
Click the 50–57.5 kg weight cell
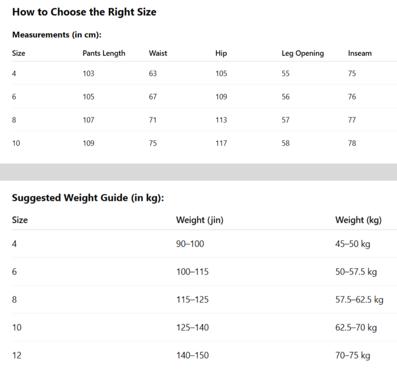[x=356, y=272]
